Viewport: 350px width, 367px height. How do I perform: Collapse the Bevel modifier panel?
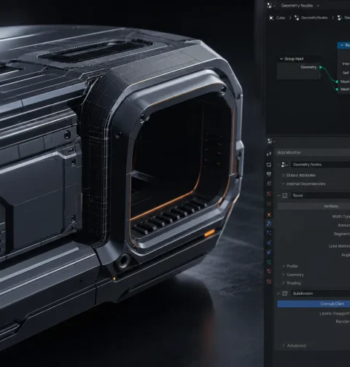tap(279, 195)
